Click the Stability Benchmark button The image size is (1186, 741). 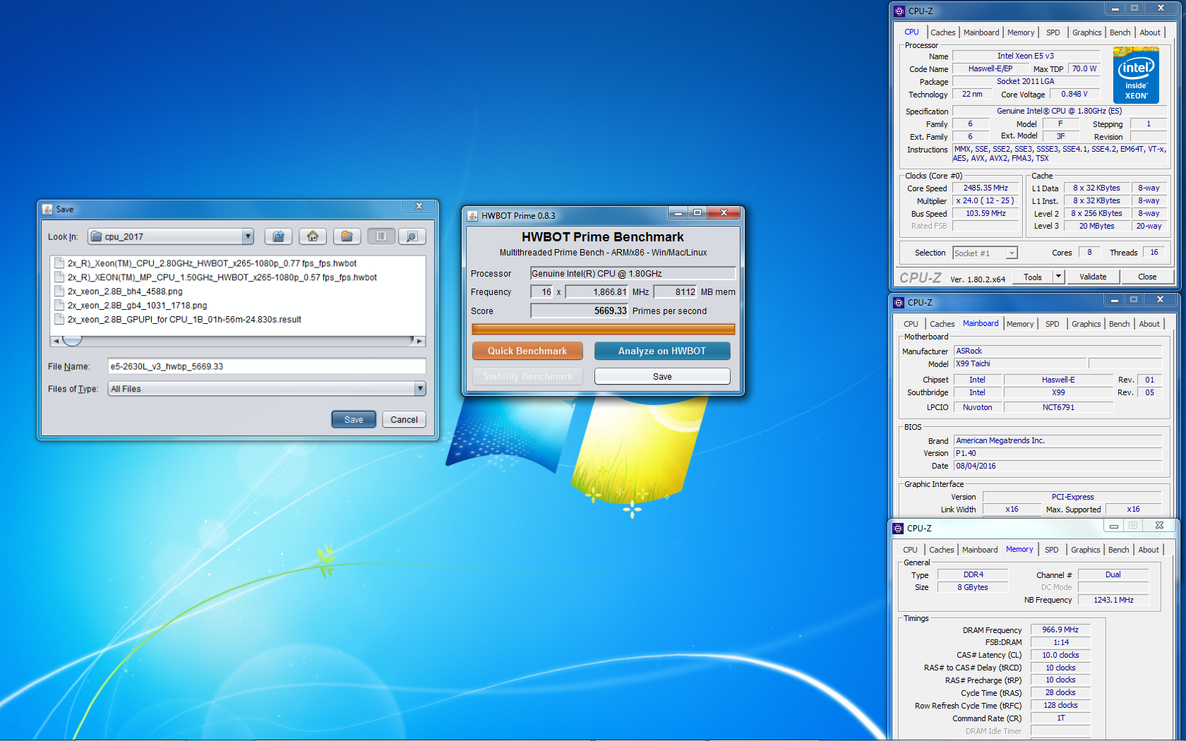(x=527, y=376)
